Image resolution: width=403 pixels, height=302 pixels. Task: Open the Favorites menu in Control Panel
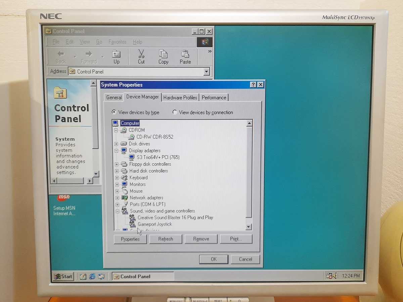pyautogui.click(x=118, y=42)
